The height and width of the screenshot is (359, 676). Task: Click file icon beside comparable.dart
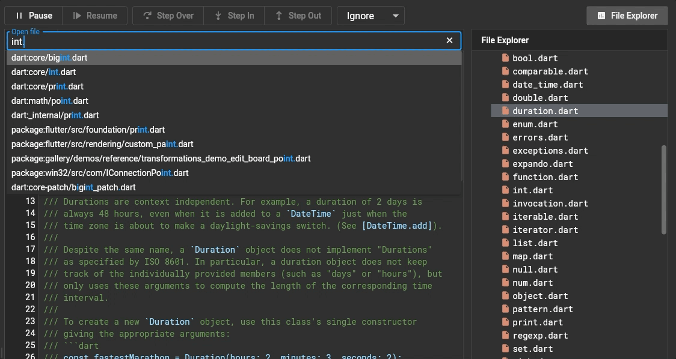tap(505, 71)
